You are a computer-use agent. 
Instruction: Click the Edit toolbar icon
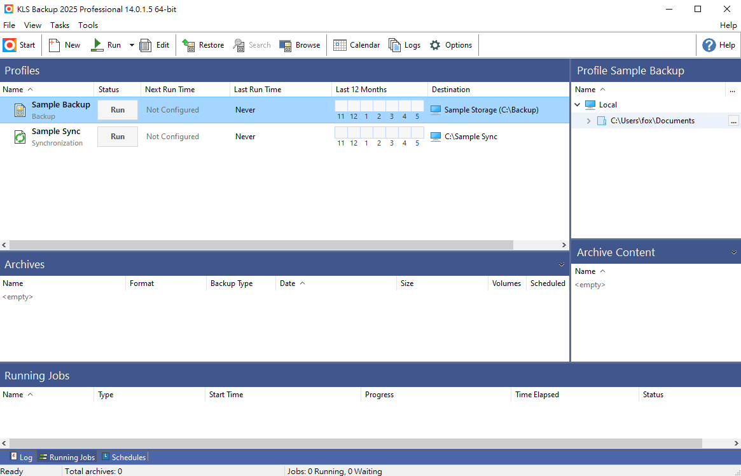pos(146,45)
